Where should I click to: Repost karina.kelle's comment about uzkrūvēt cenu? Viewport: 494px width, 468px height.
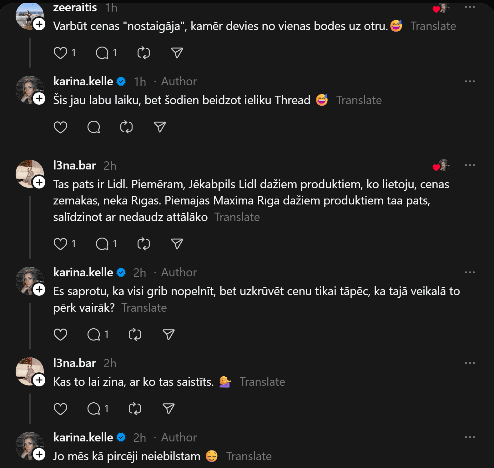135,335
